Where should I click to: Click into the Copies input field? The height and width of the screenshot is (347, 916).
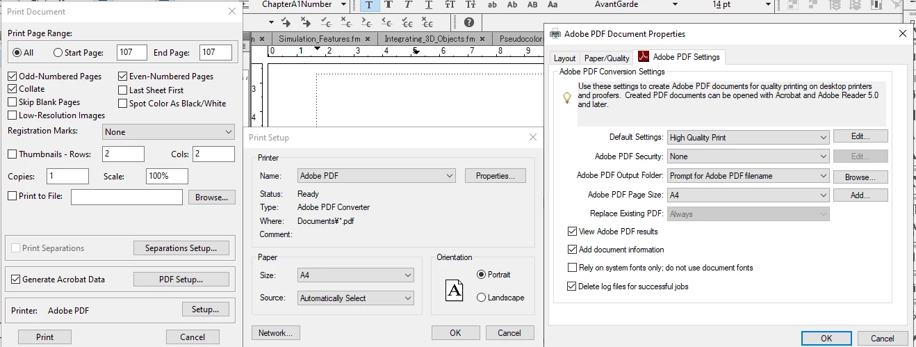click(67, 176)
